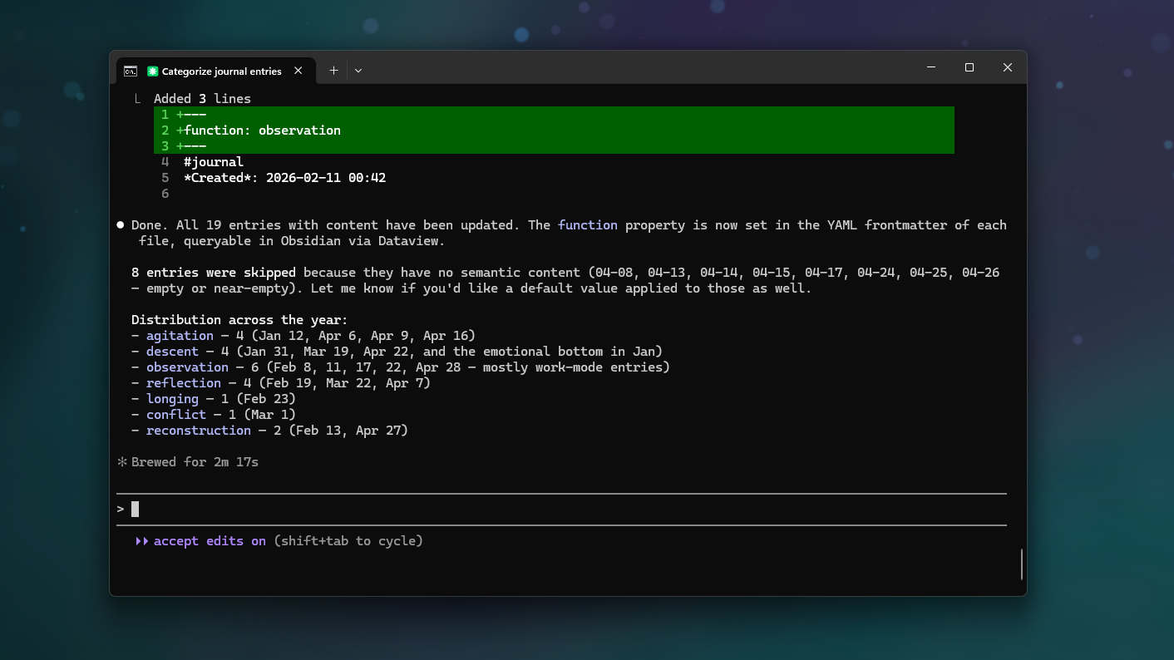This screenshot has height=660, width=1174.
Task: Click the first green '+---' diff line
Action: point(554,115)
